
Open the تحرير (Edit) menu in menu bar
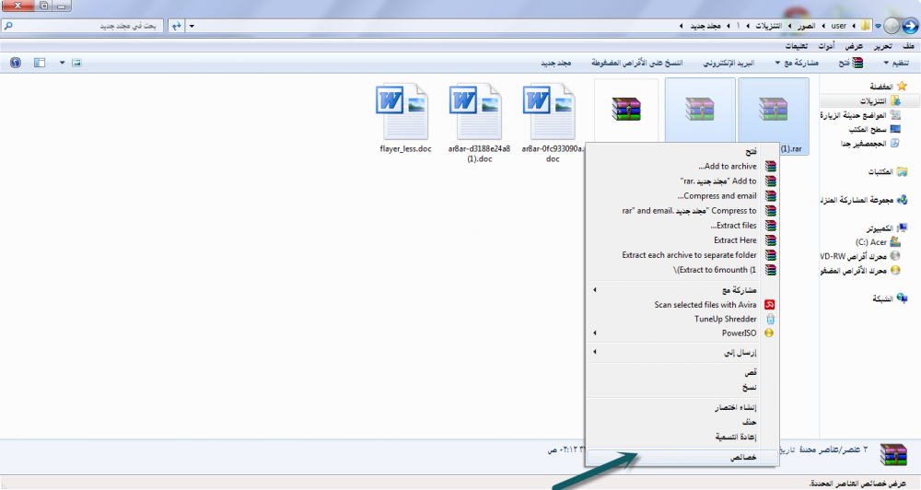[x=881, y=46]
